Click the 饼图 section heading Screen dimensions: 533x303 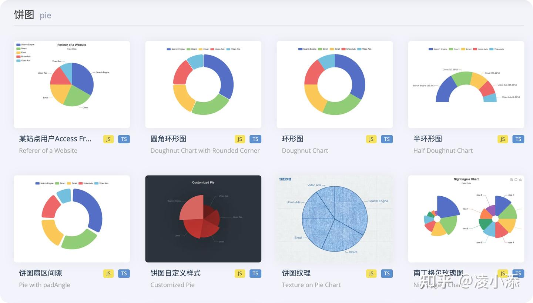tap(24, 15)
